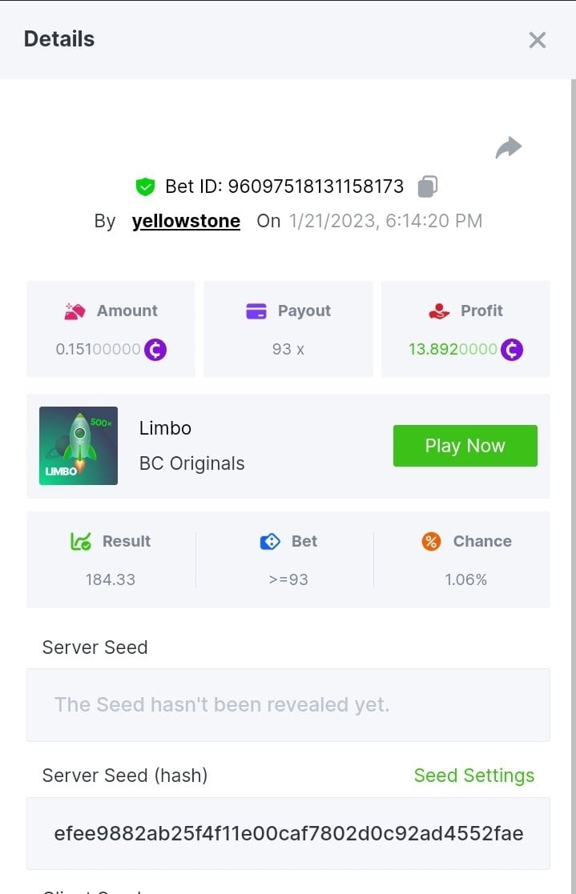Screen dimensions: 576x894
Task: Click the Limbo game thumbnail
Action: pos(79,446)
